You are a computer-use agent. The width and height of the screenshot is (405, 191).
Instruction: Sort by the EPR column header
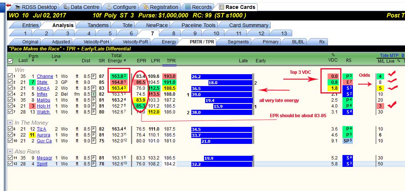(141, 61)
